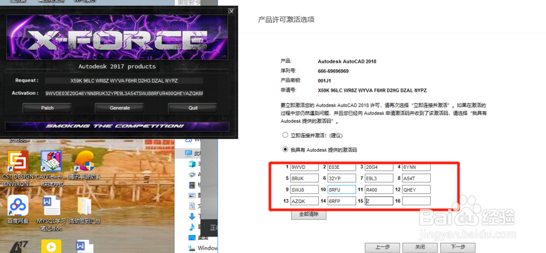Click activation code field 3 containing 20G4
The image size is (546, 253).
click(379, 167)
